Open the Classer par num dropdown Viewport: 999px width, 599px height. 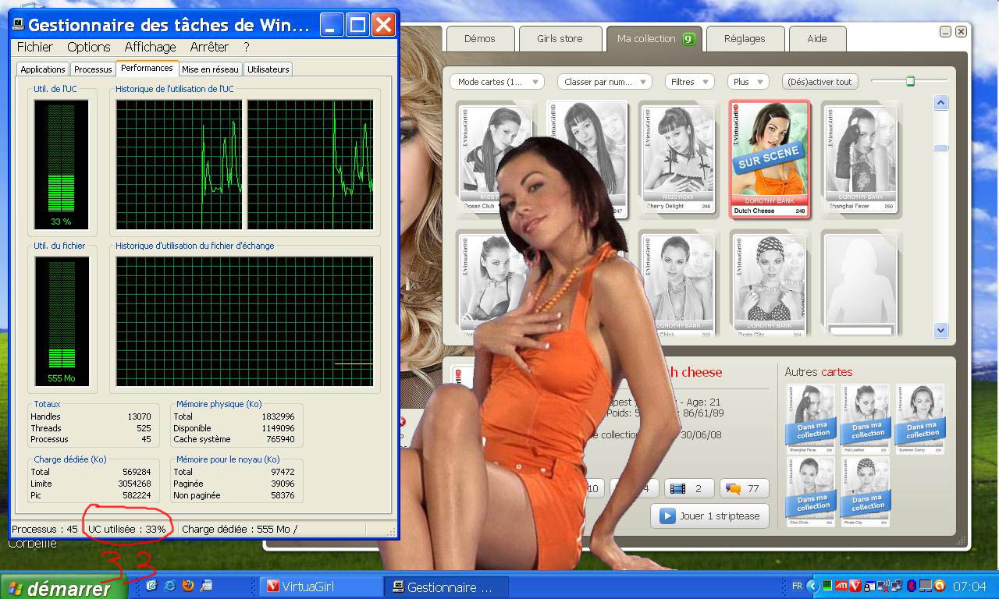pos(604,82)
